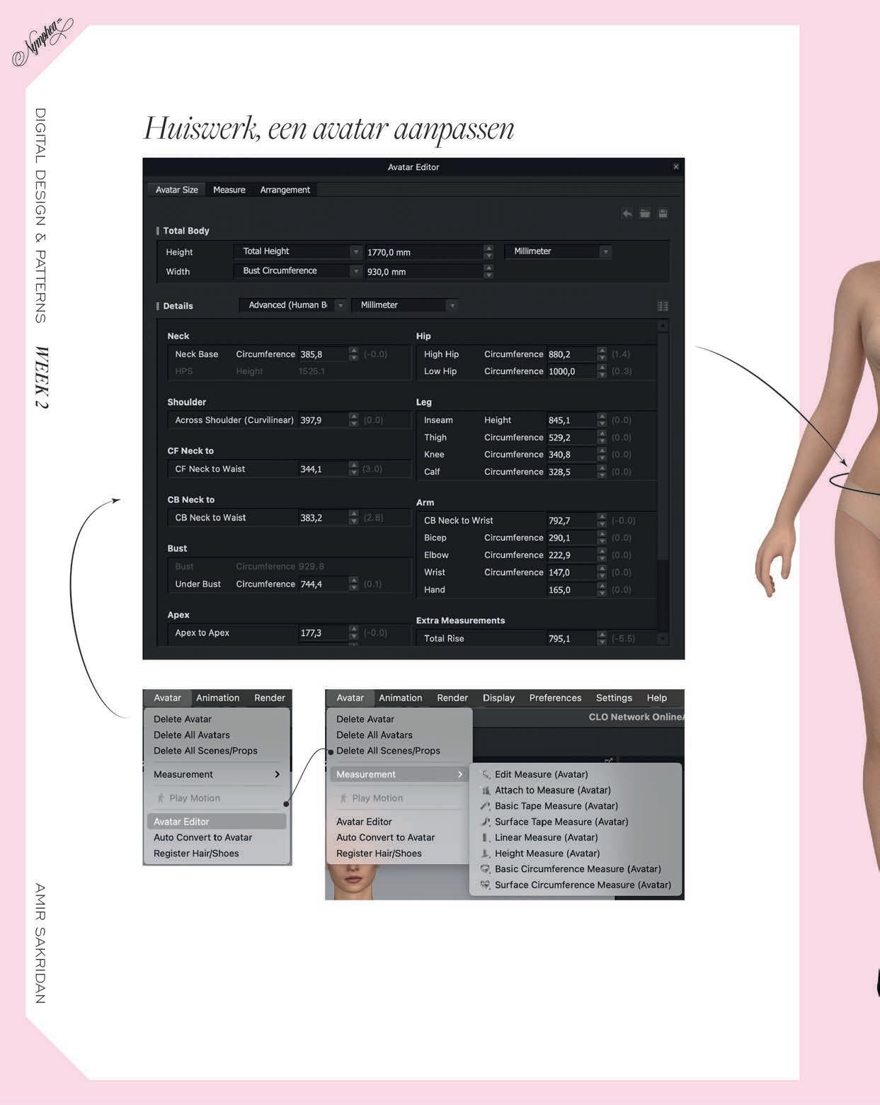Image resolution: width=880 pixels, height=1105 pixels.
Task: Select the highlighted Avatar Editor menu entry
Action: [217, 822]
